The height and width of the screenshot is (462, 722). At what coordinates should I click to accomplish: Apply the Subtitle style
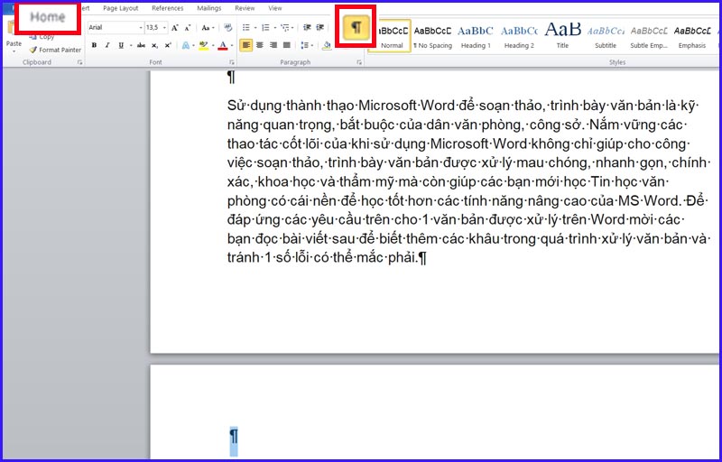(x=606, y=36)
